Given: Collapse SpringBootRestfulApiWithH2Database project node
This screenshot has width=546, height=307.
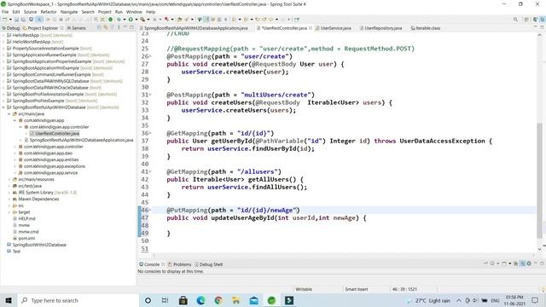Looking at the screenshot, I should tap(3, 107).
